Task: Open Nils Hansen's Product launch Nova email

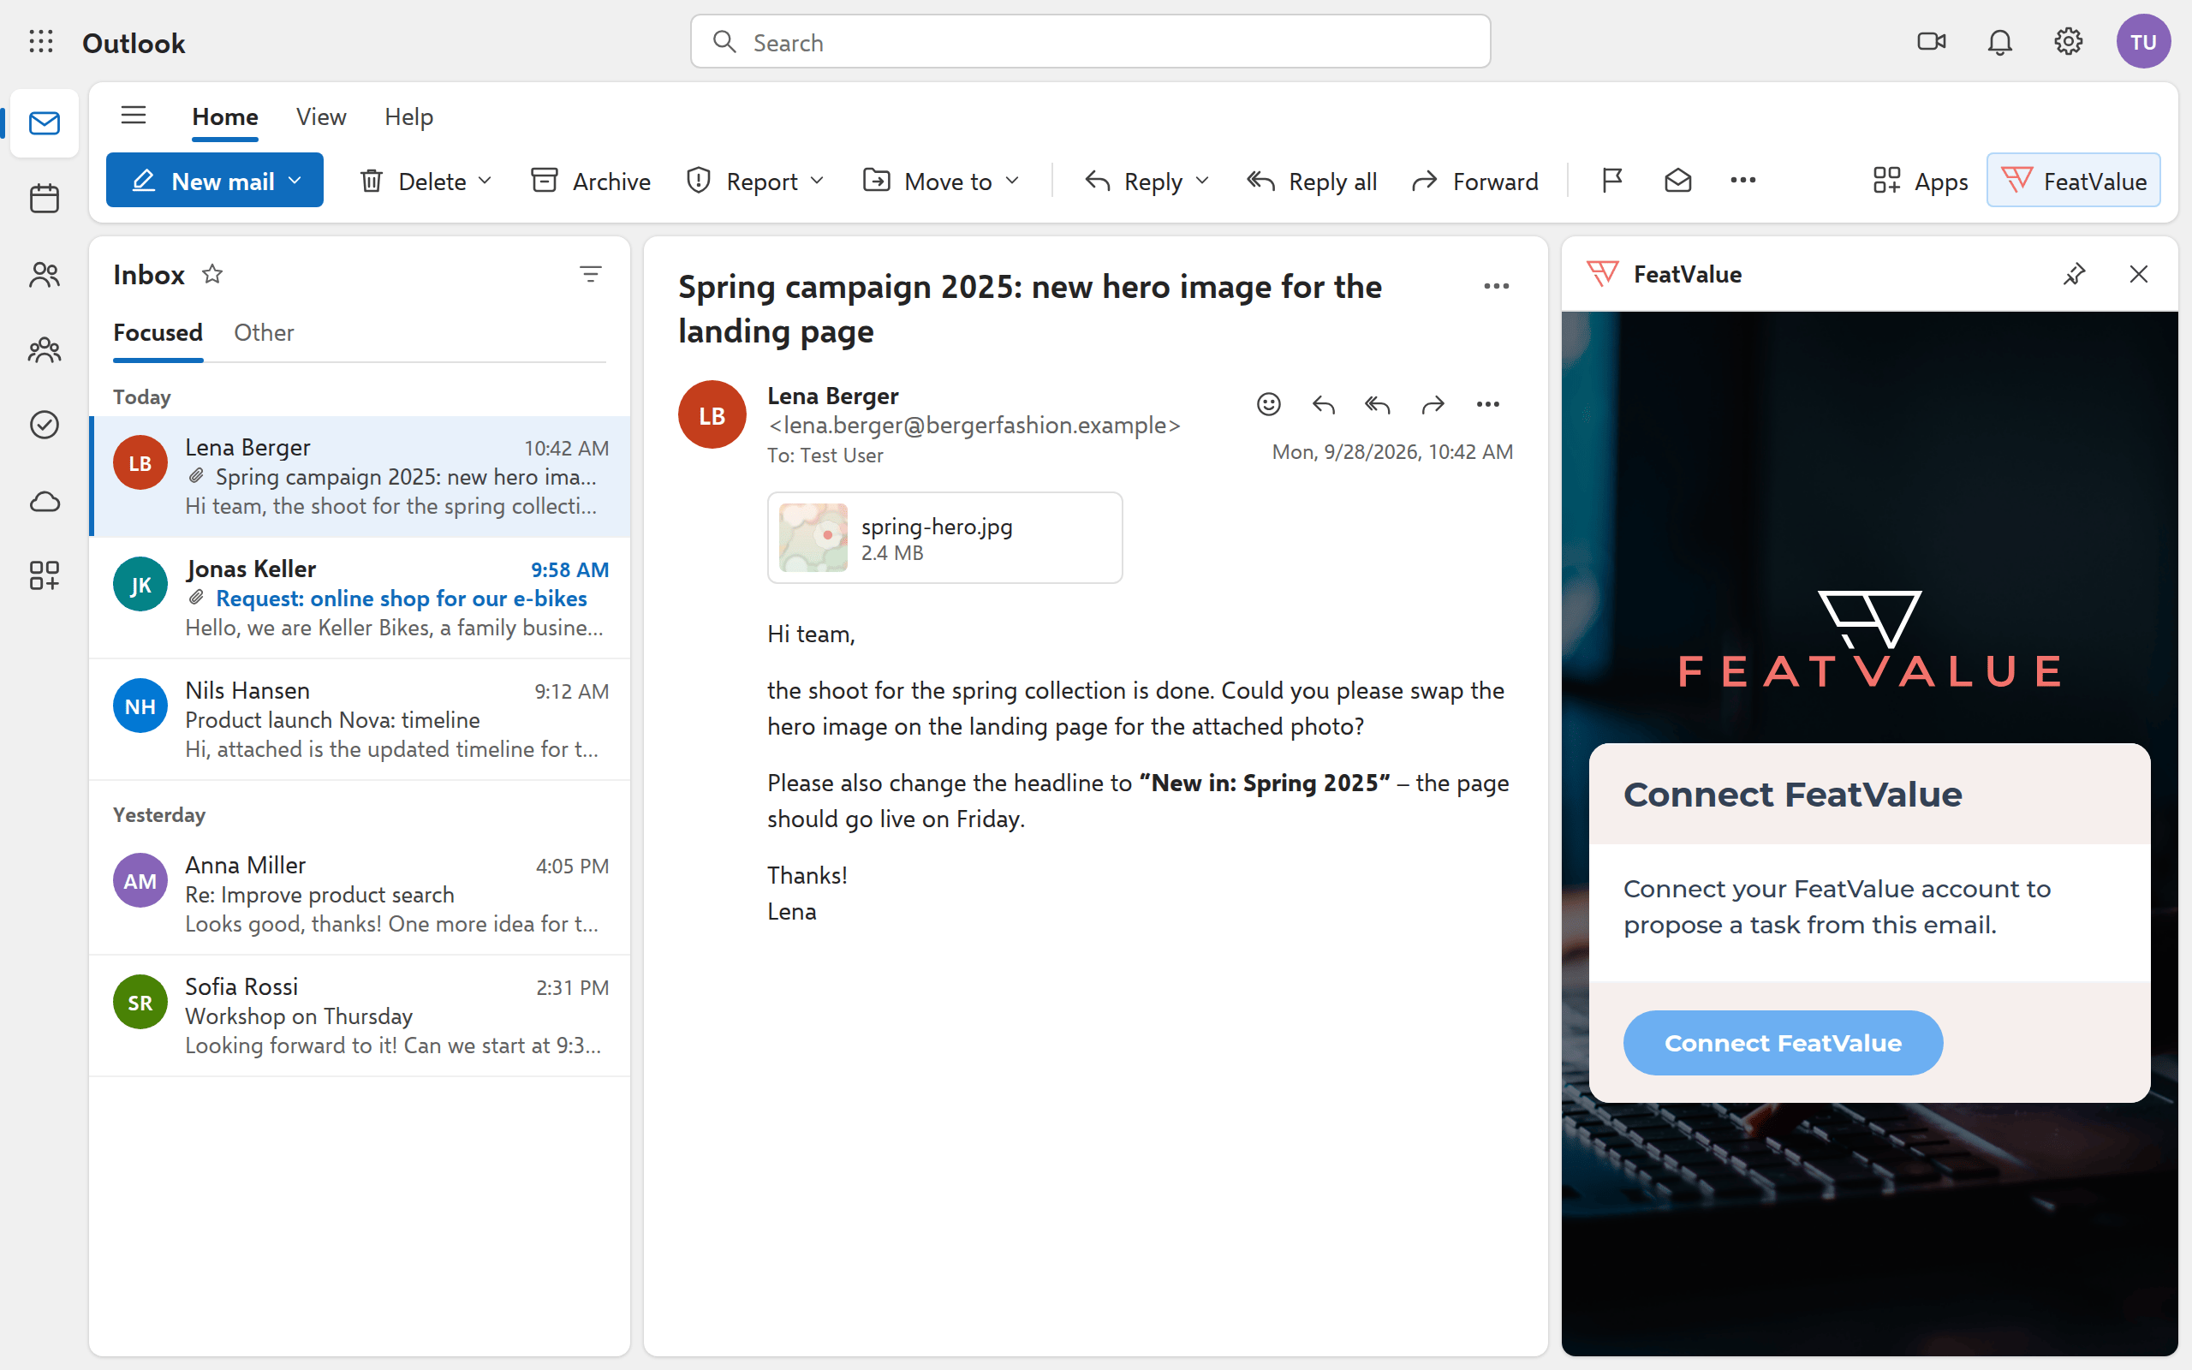Action: pyautogui.click(x=360, y=719)
